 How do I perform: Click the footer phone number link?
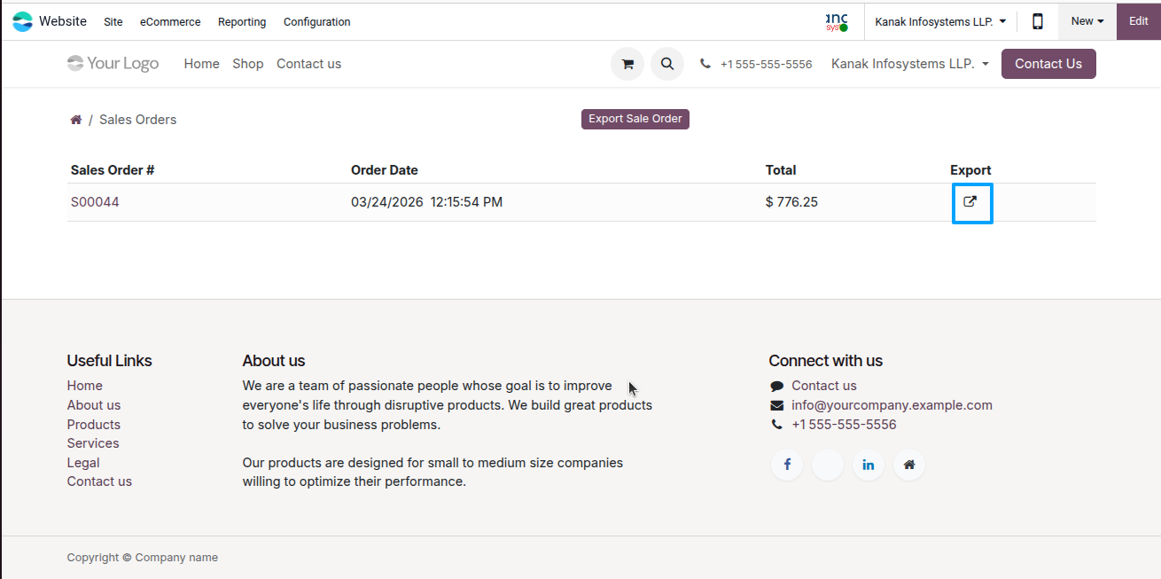844,425
